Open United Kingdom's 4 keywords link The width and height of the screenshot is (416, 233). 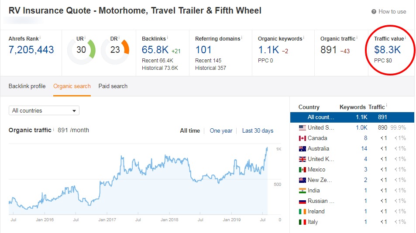pyautogui.click(x=366, y=159)
